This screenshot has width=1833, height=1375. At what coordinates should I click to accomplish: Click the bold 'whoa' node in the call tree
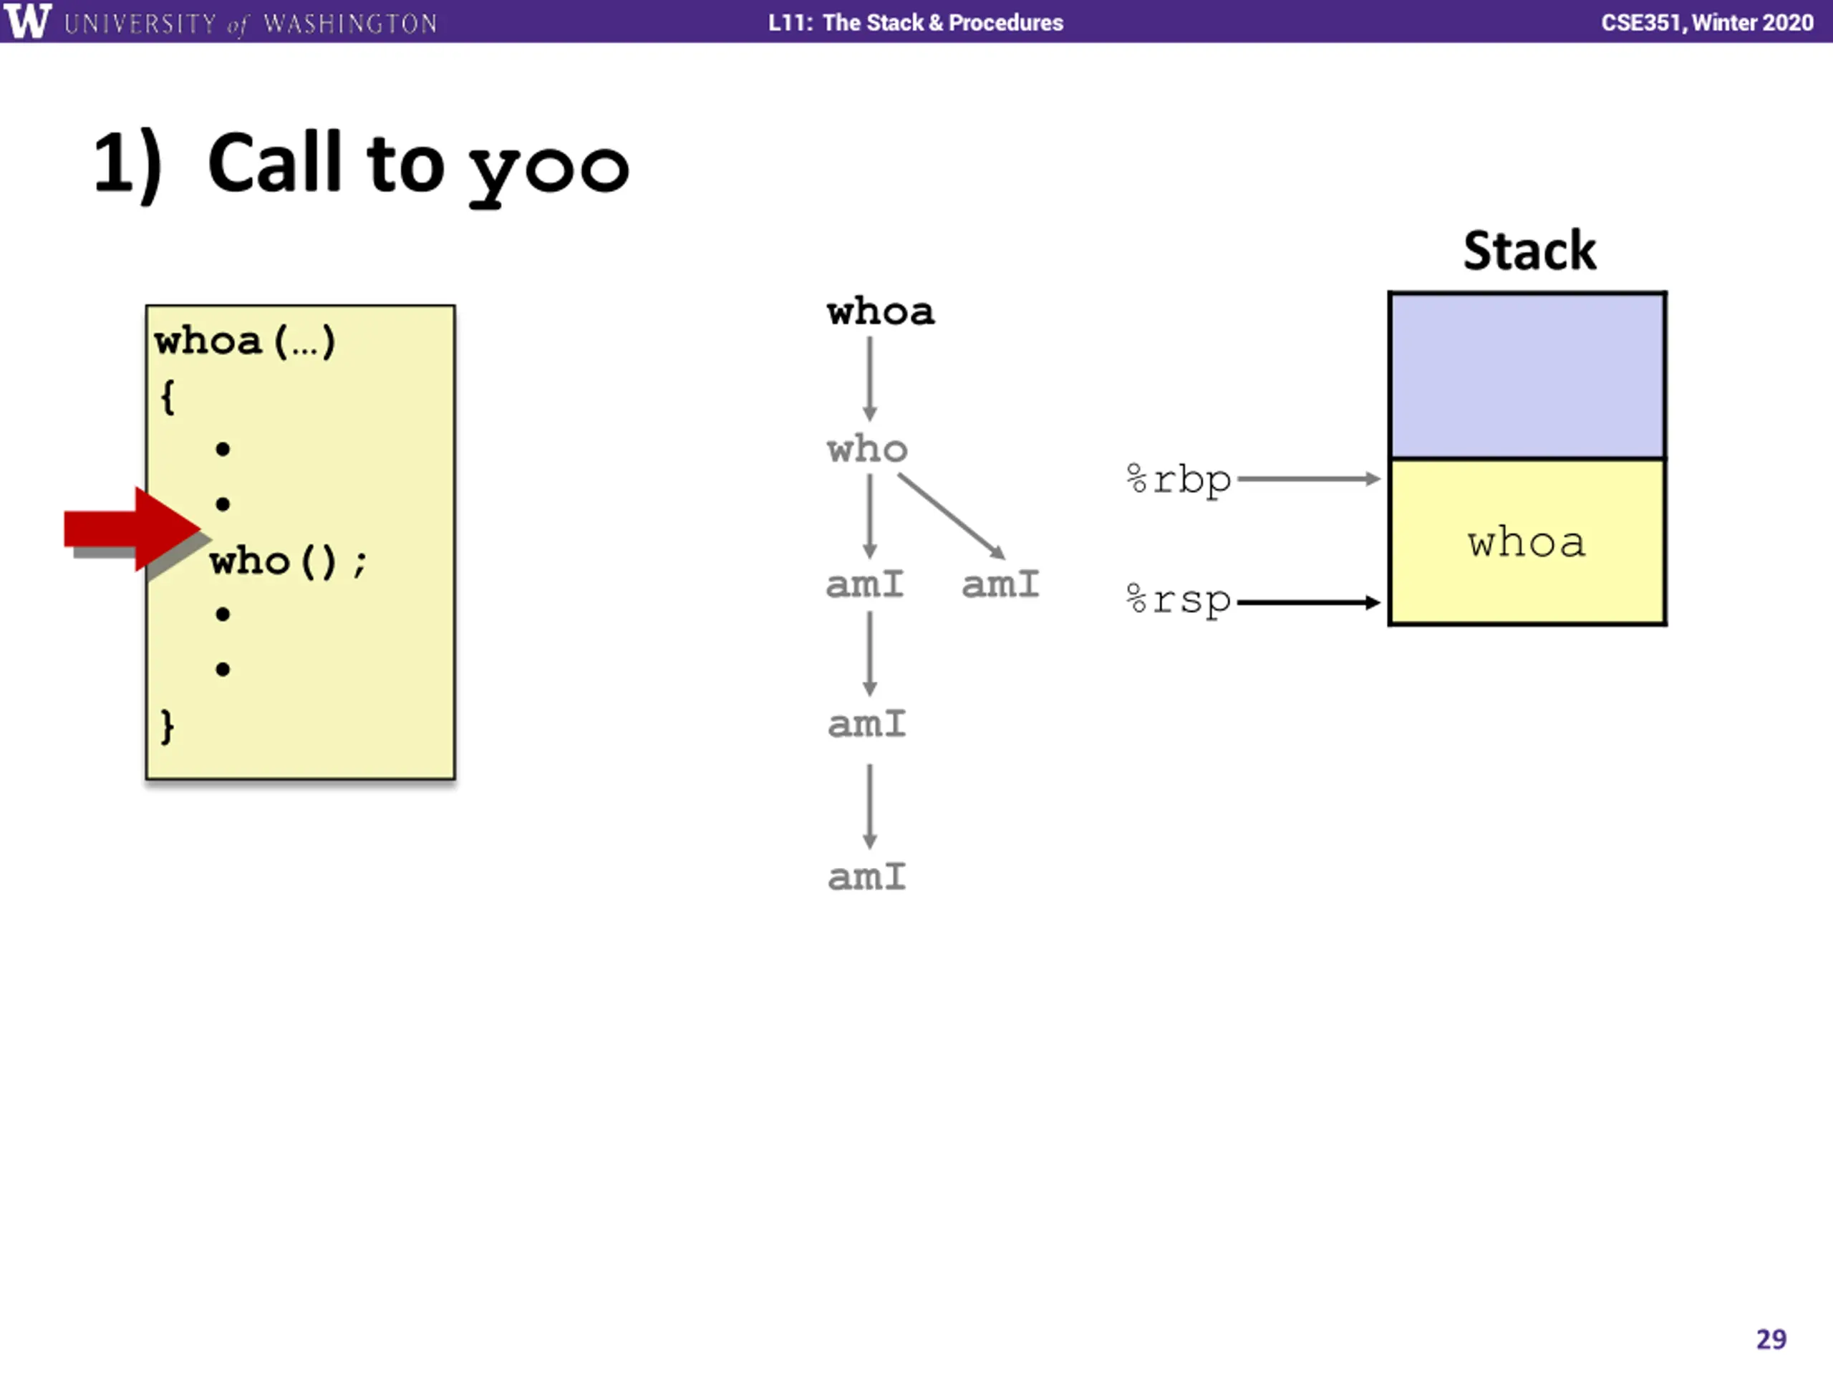(x=880, y=312)
